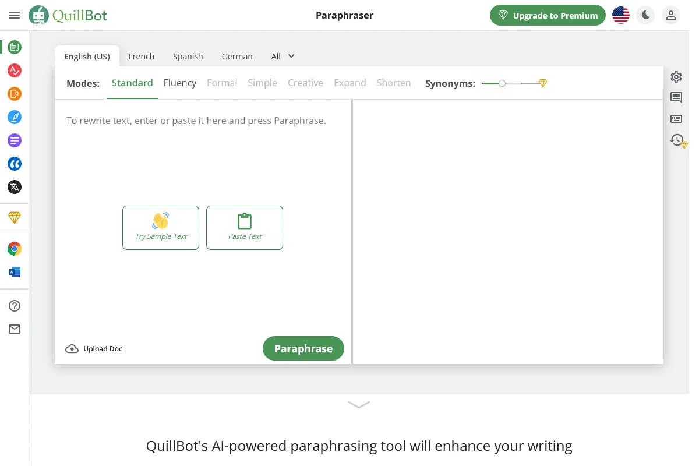Image resolution: width=699 pixels, height=466 pixels.
Task: Select the Standard mode
Action: (x=132, y=83)
